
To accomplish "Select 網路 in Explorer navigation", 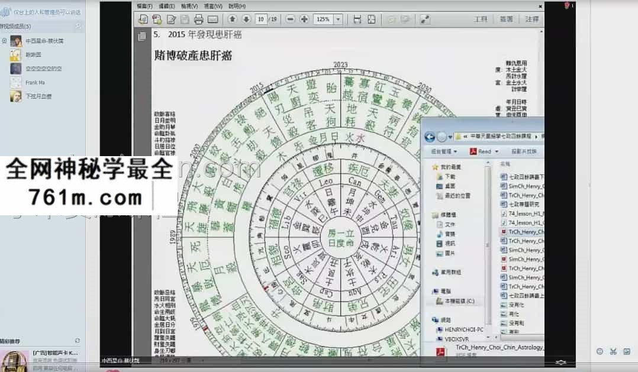I will click(x=442, y=320).
